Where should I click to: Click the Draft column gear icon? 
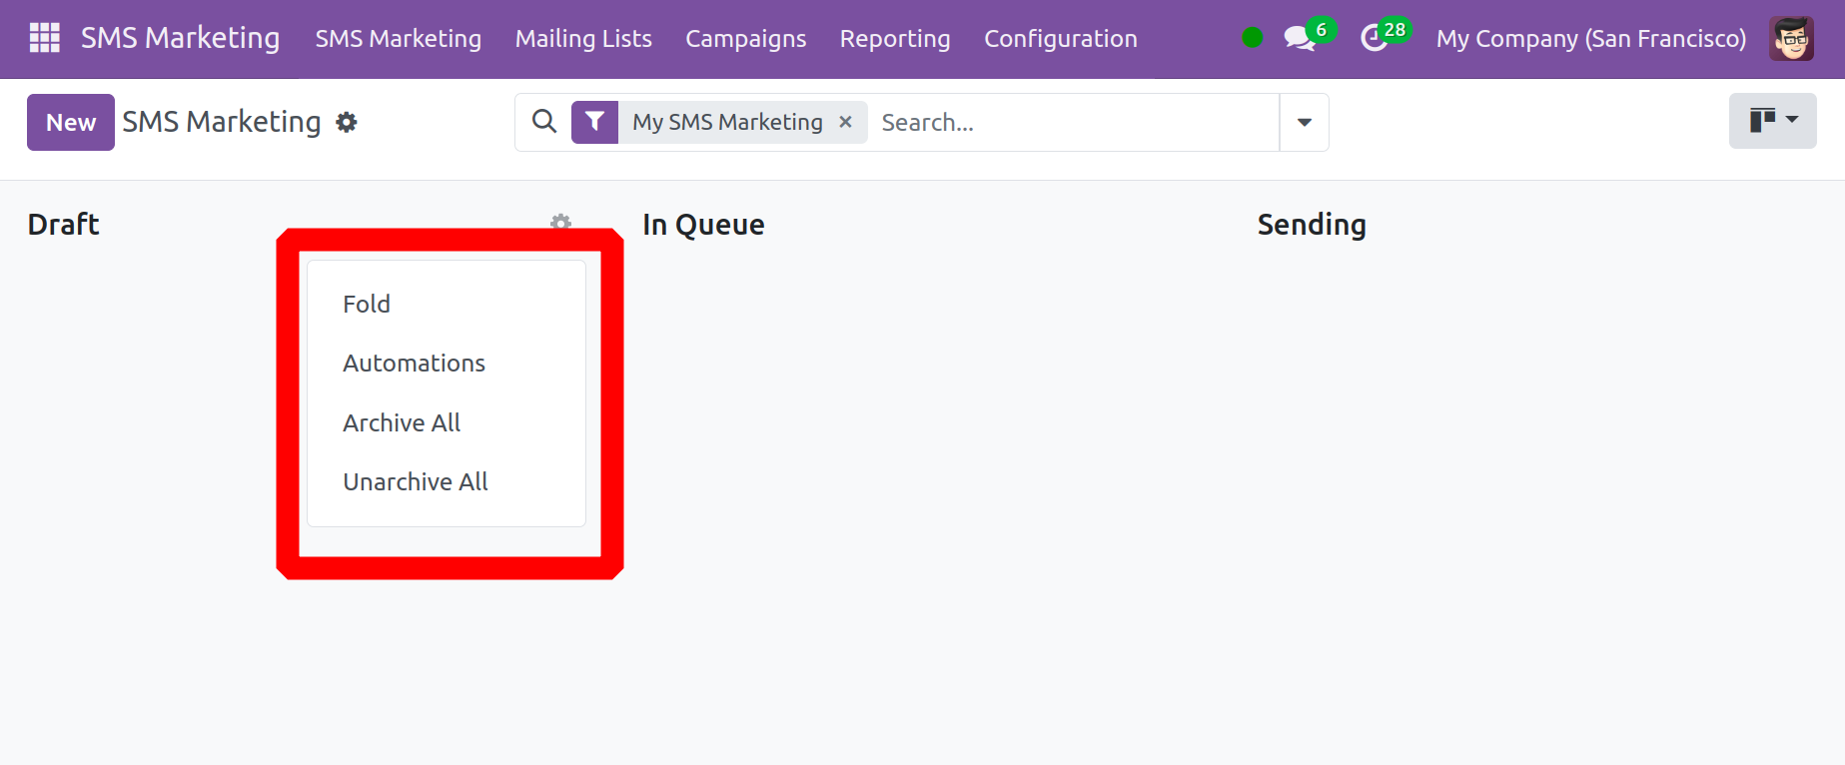[560, 222]
